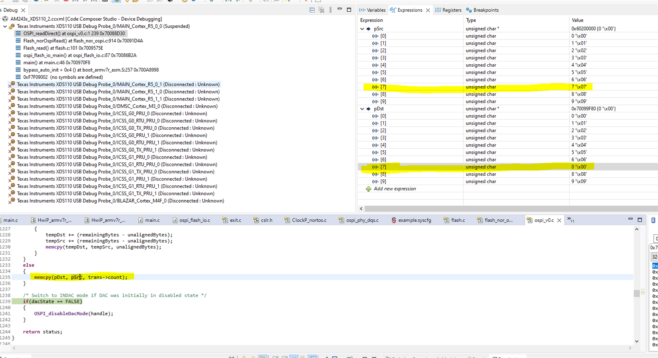The height and width of the screenshot is (358, 658).
Task: Open the ClockP_nortos.c editor tab
Action: [305, 220]
